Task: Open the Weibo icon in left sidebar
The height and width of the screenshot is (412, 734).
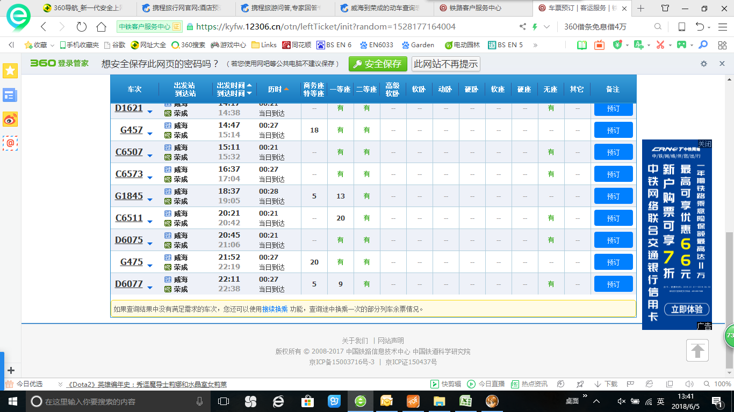Action: click(x=10, y=119)
